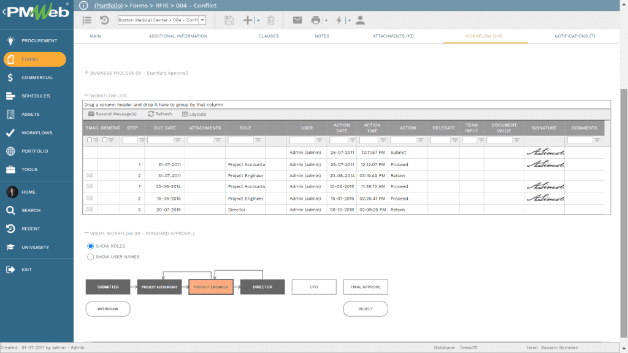Click the User column filter input
628x353 pixels.
(x=302, y=140)
